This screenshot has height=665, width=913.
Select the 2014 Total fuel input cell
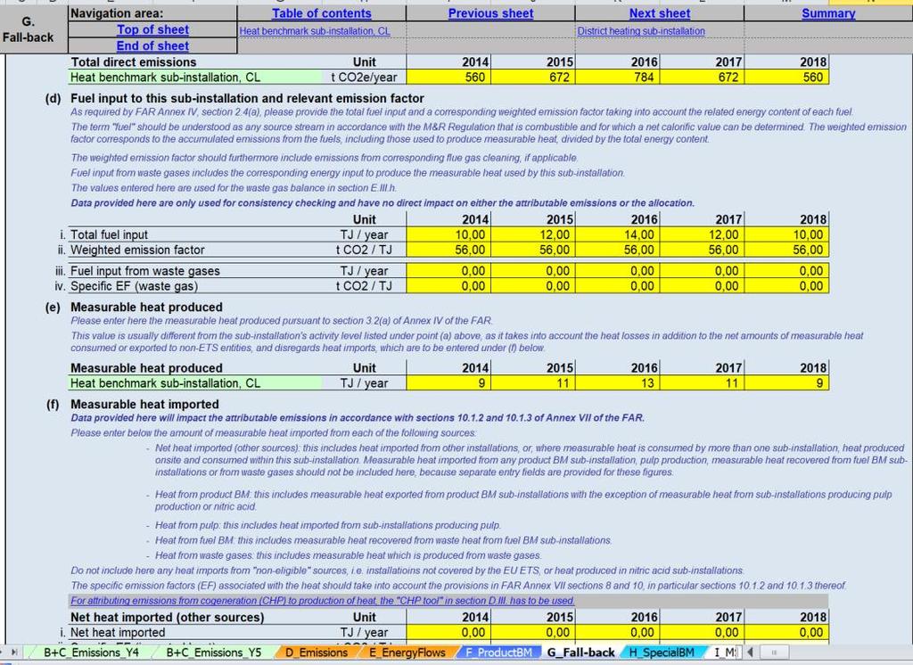click(x=448, y=234)
